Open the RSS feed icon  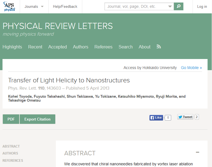pos(159,47)
